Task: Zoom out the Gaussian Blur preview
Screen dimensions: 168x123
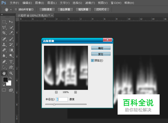Action: (56, 92)
